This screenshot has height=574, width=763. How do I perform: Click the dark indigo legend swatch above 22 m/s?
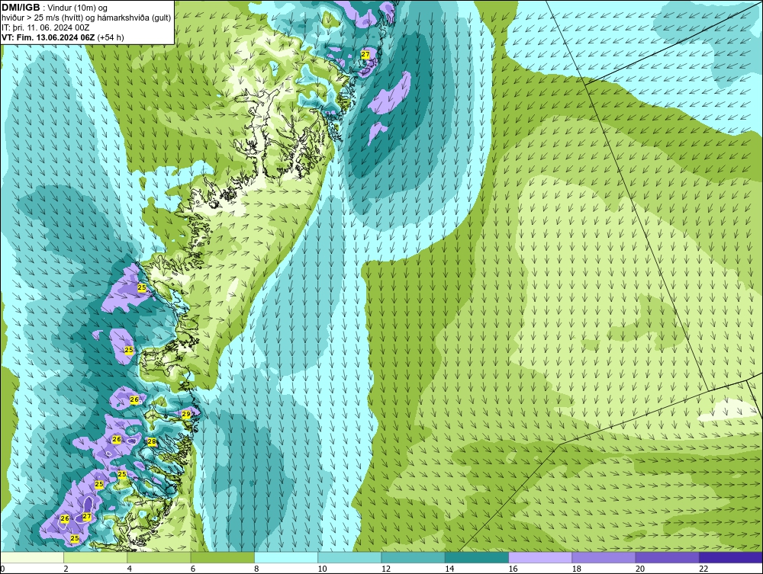click(730, 557)
